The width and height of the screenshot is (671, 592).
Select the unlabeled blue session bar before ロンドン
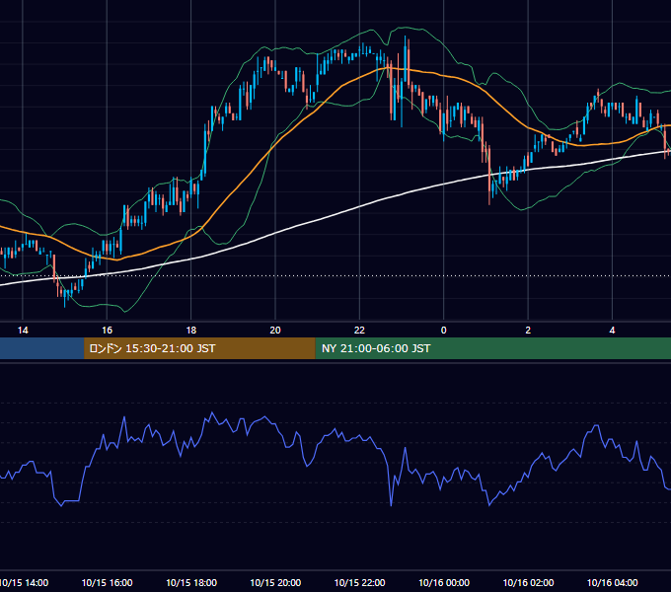pos(41,348)
